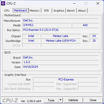
Task: Minimize the CPU-Z window
Action: [74, 3]
